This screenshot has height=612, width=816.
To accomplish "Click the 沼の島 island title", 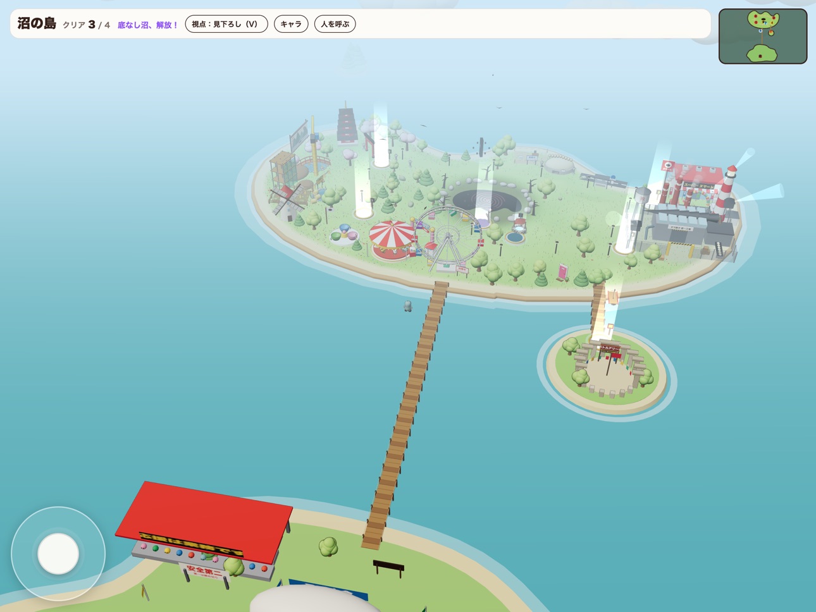I will [x=37, y=23].
